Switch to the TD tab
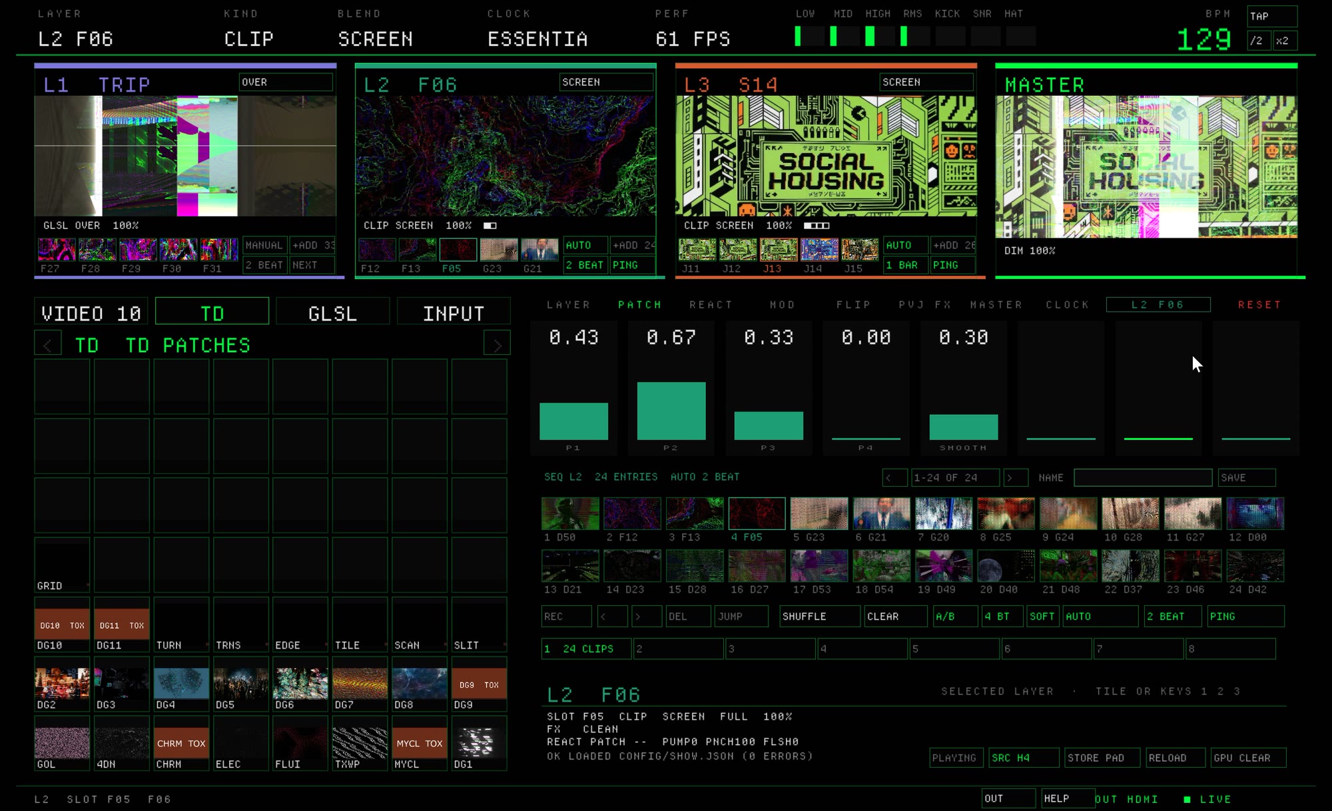The height and width of the screenshot is (811, 1332). tap(212, 311)
